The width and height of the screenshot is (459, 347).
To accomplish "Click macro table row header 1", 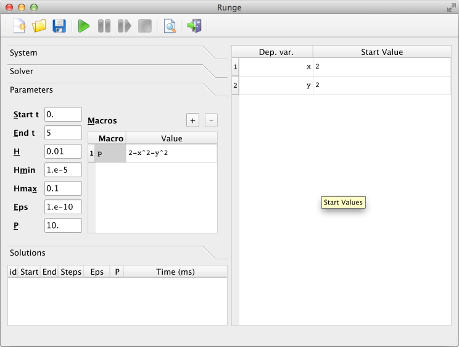I will point(92,153).
